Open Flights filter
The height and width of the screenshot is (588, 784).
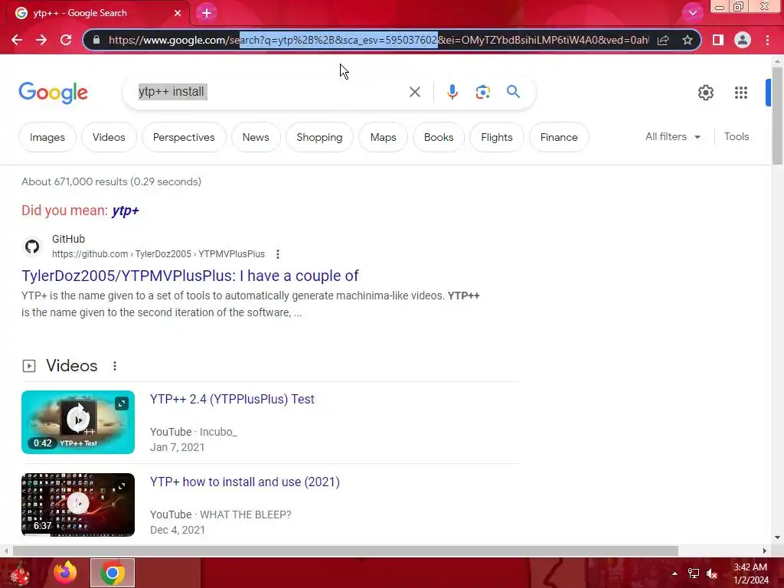point(496,137)
